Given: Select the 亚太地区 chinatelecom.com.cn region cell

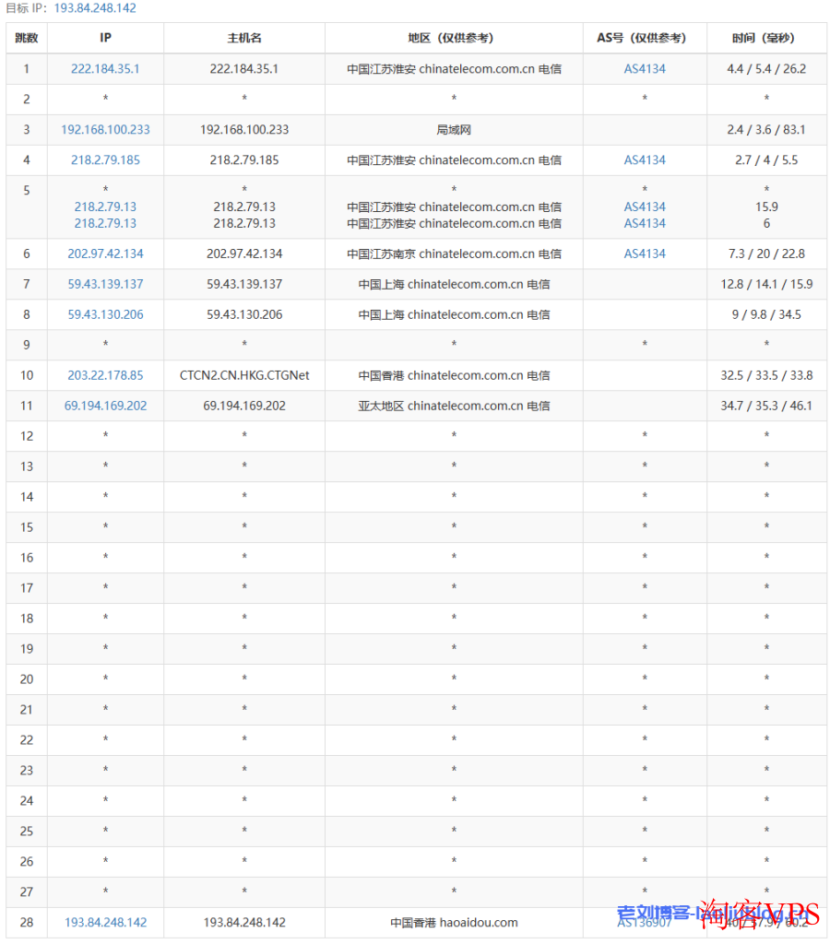Looking at the screenshot, I should (454, 406).
